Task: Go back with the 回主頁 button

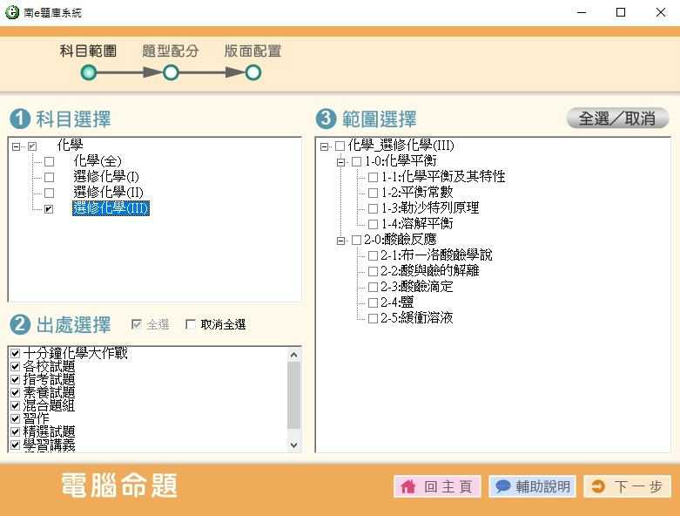Action: 437,486
